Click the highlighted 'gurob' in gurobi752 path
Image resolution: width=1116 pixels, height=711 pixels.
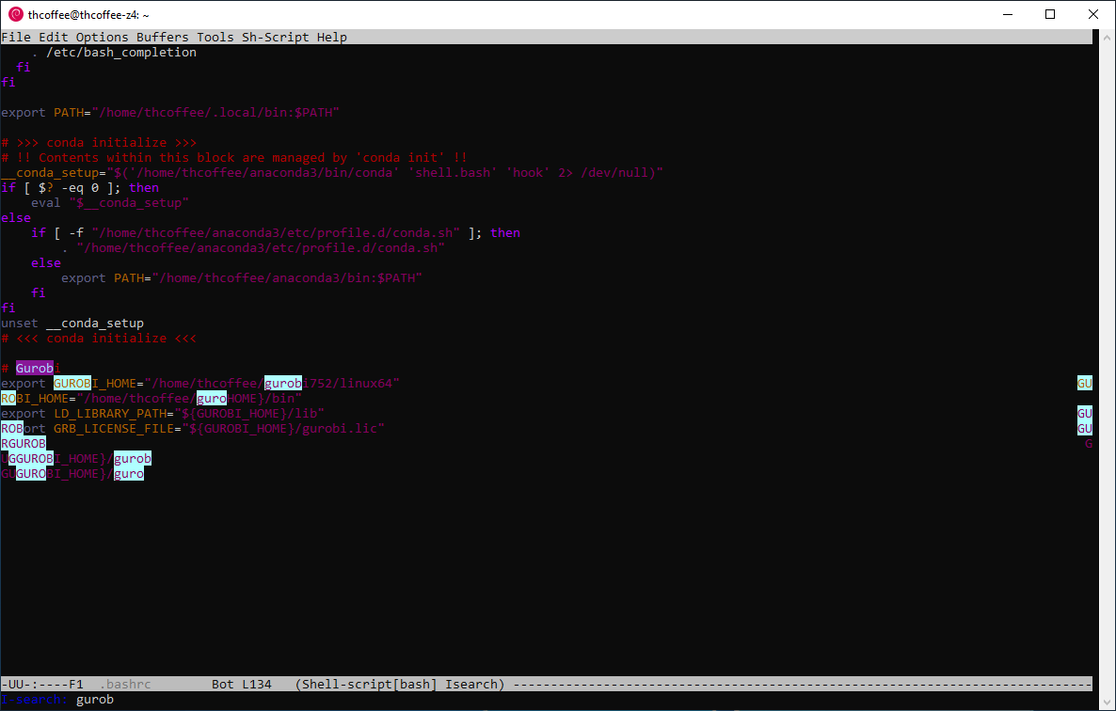[x=283, y=383]
